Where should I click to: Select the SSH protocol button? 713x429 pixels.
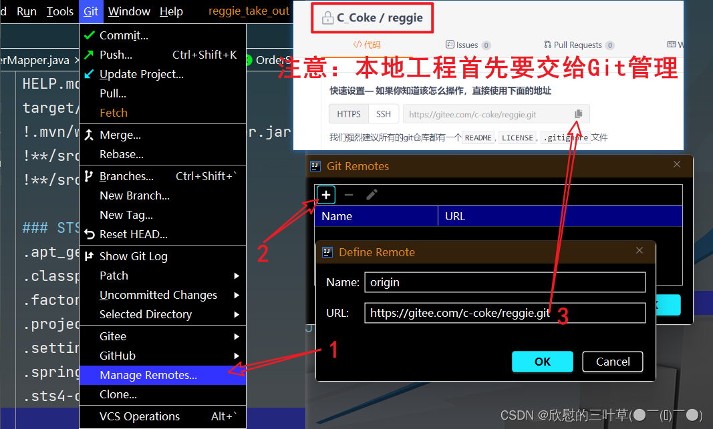pos(384,114)
